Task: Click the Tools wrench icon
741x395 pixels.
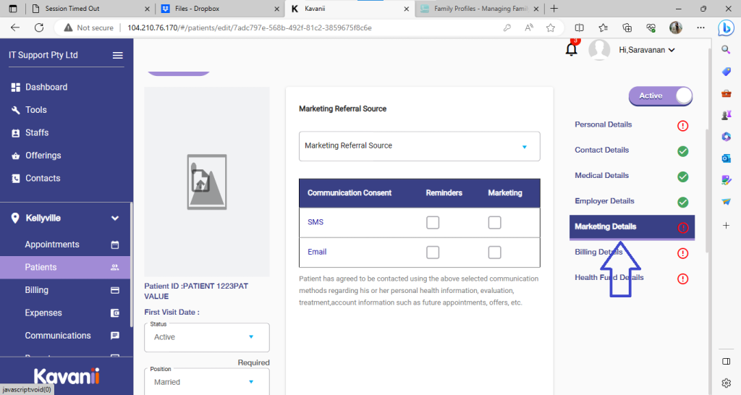Action: click(x=15, y=110)
